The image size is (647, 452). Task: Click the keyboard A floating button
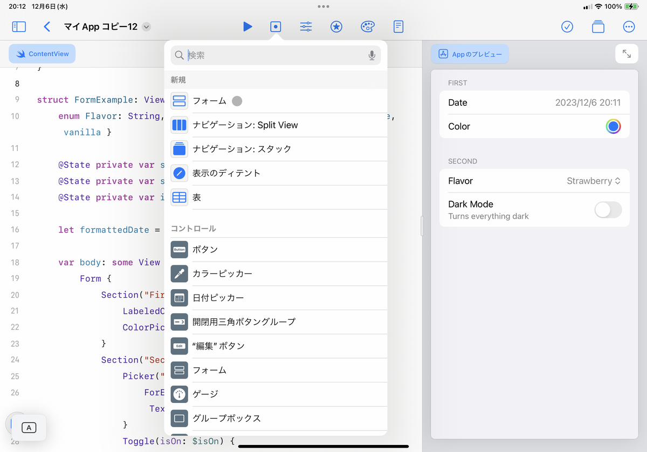[x=29, y=428]
